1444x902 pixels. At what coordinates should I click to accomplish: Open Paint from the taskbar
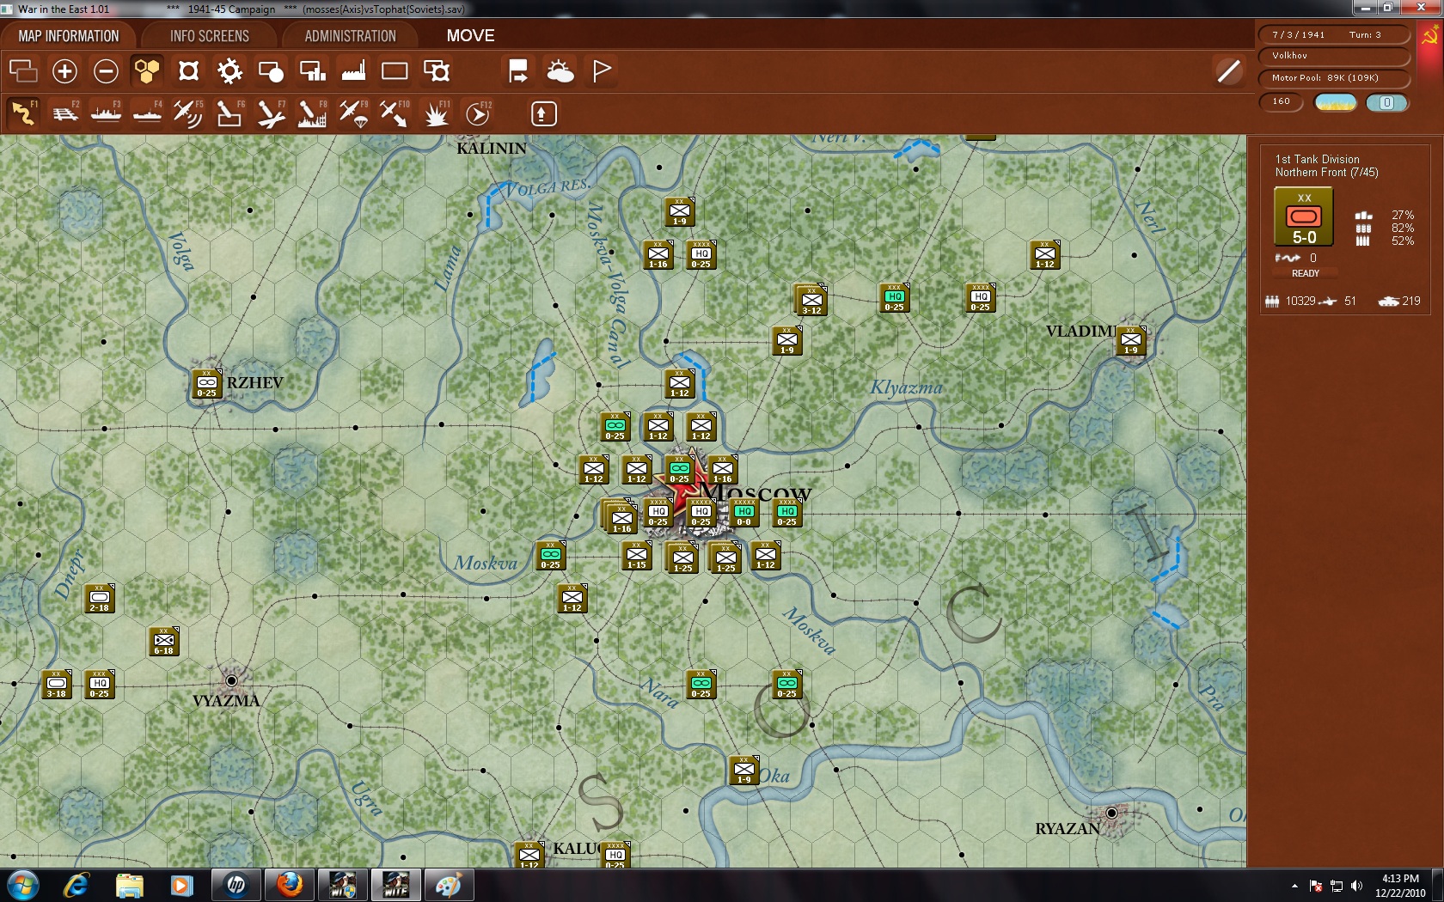point(448,886)
